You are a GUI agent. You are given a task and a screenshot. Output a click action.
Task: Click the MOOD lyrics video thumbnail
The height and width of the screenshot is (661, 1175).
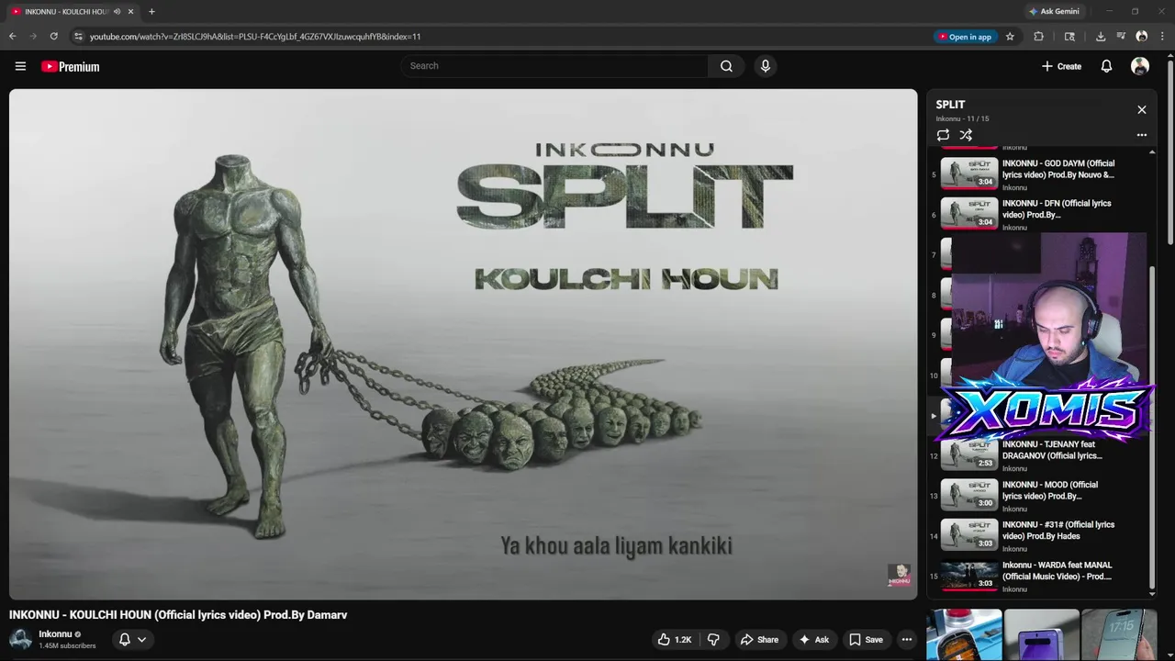(969, 494)
